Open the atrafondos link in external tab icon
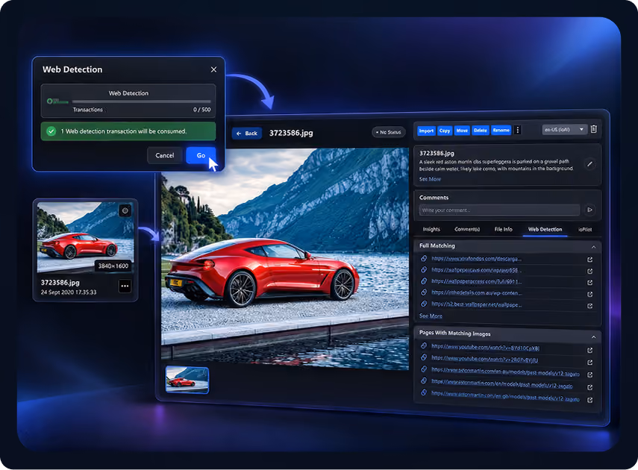The height and width of the screenshot is (470, 638). (590, 260)
